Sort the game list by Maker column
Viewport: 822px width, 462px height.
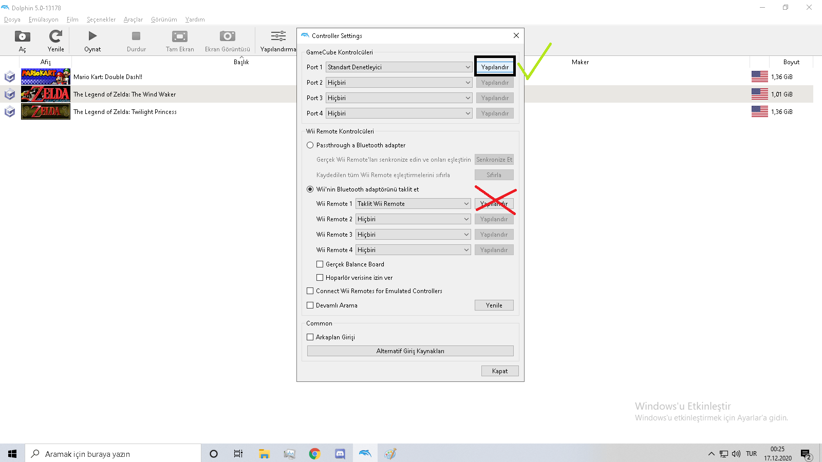pyautogui.click(x=581, y=62)
